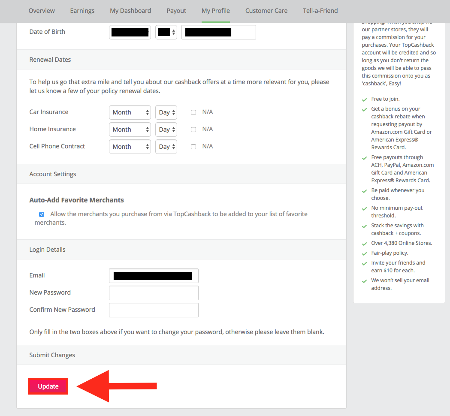Screen dimensions: 450x416
Task: Expand Car Insurance Day dropdown
Action: [166, 112]
